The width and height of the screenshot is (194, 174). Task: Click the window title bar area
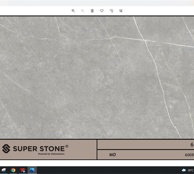click(97, 3)
